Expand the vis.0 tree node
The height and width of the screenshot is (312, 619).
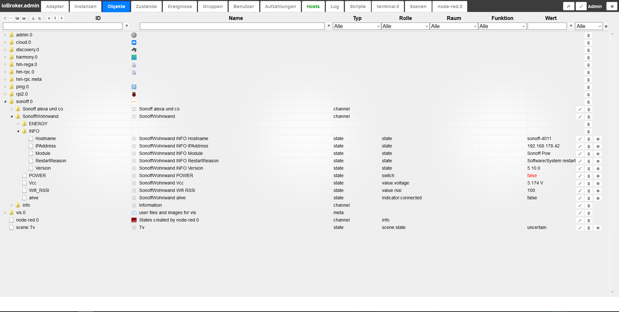[x=5, y=213]
